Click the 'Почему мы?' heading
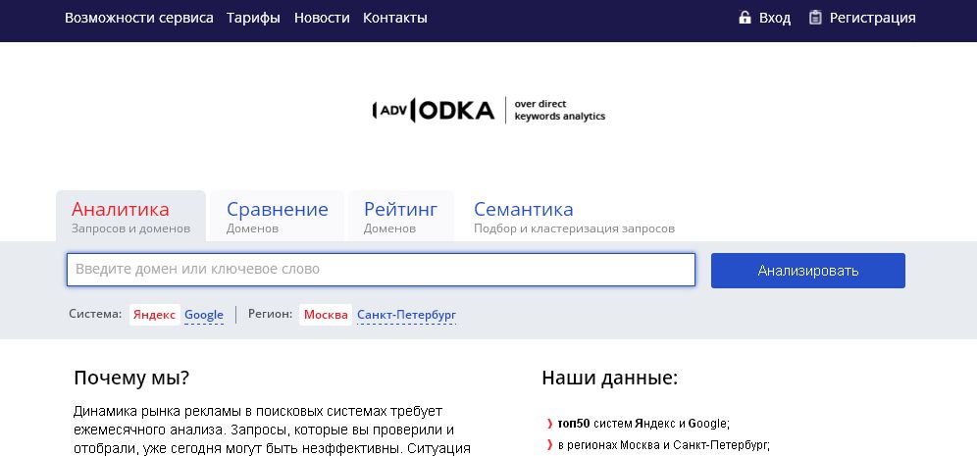Viewport: 977px width, 456px height. click(x=131, y=379)
